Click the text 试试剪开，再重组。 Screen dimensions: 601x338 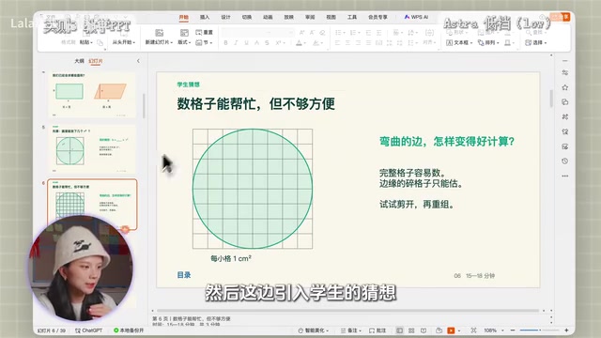click(417, 205)
